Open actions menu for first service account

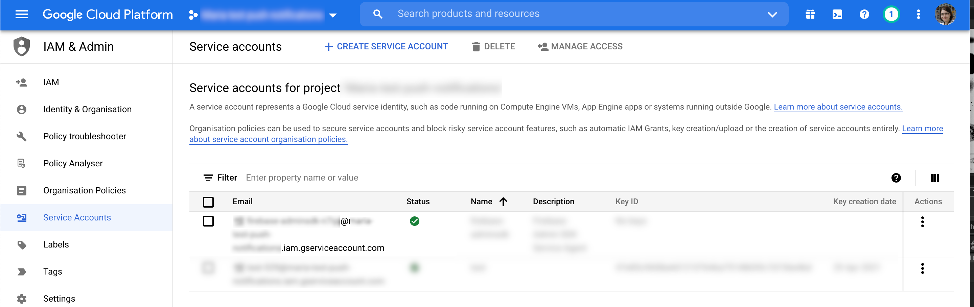[922, 222]
